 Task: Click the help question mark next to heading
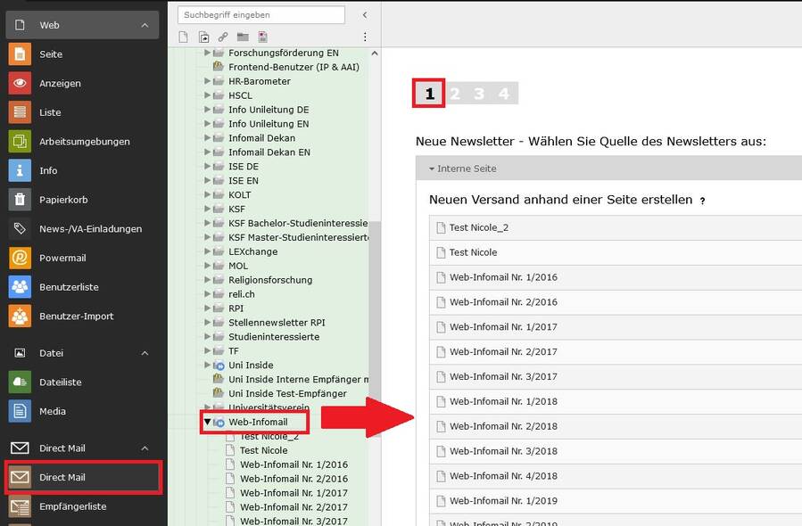(x=702, y=201)
